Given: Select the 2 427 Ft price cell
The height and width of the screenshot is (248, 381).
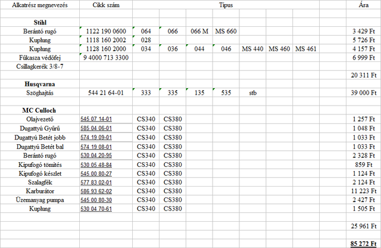Looking at the screenshot, I should [x=364, y=200].
